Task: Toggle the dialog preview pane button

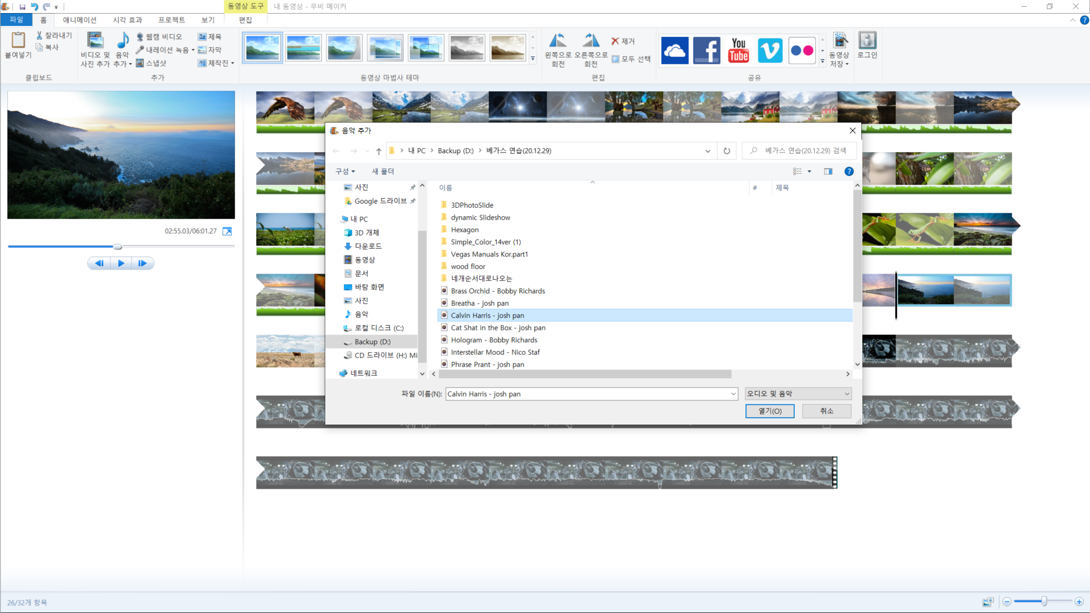Action: (x=828, y=171)
